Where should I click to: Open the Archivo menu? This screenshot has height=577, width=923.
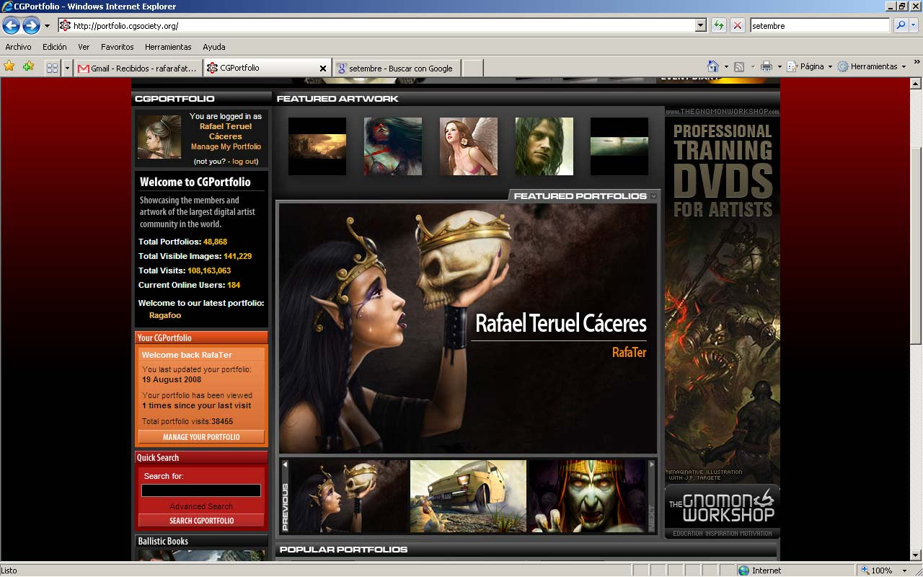(19, 47)
